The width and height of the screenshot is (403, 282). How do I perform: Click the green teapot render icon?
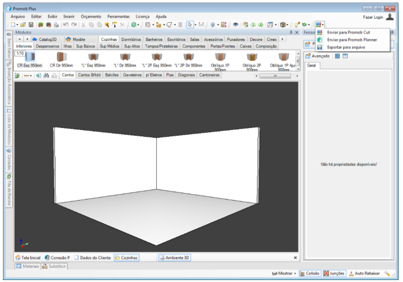coord(305,25)
